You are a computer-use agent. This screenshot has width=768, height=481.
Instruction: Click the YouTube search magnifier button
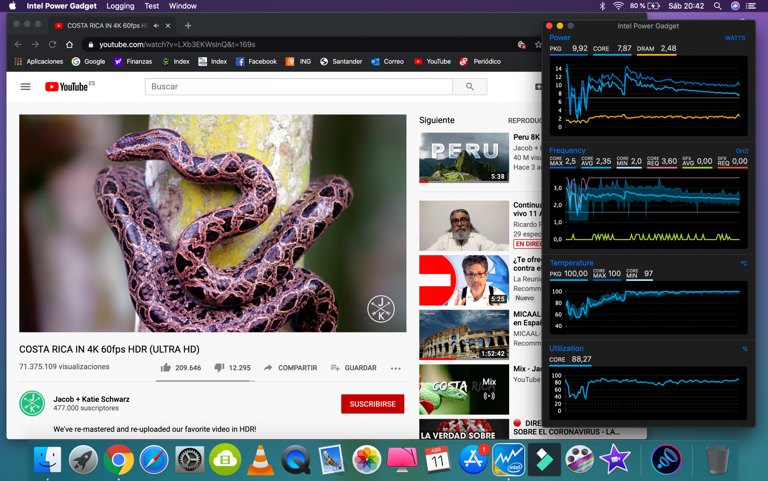click(x=470, y=87)
